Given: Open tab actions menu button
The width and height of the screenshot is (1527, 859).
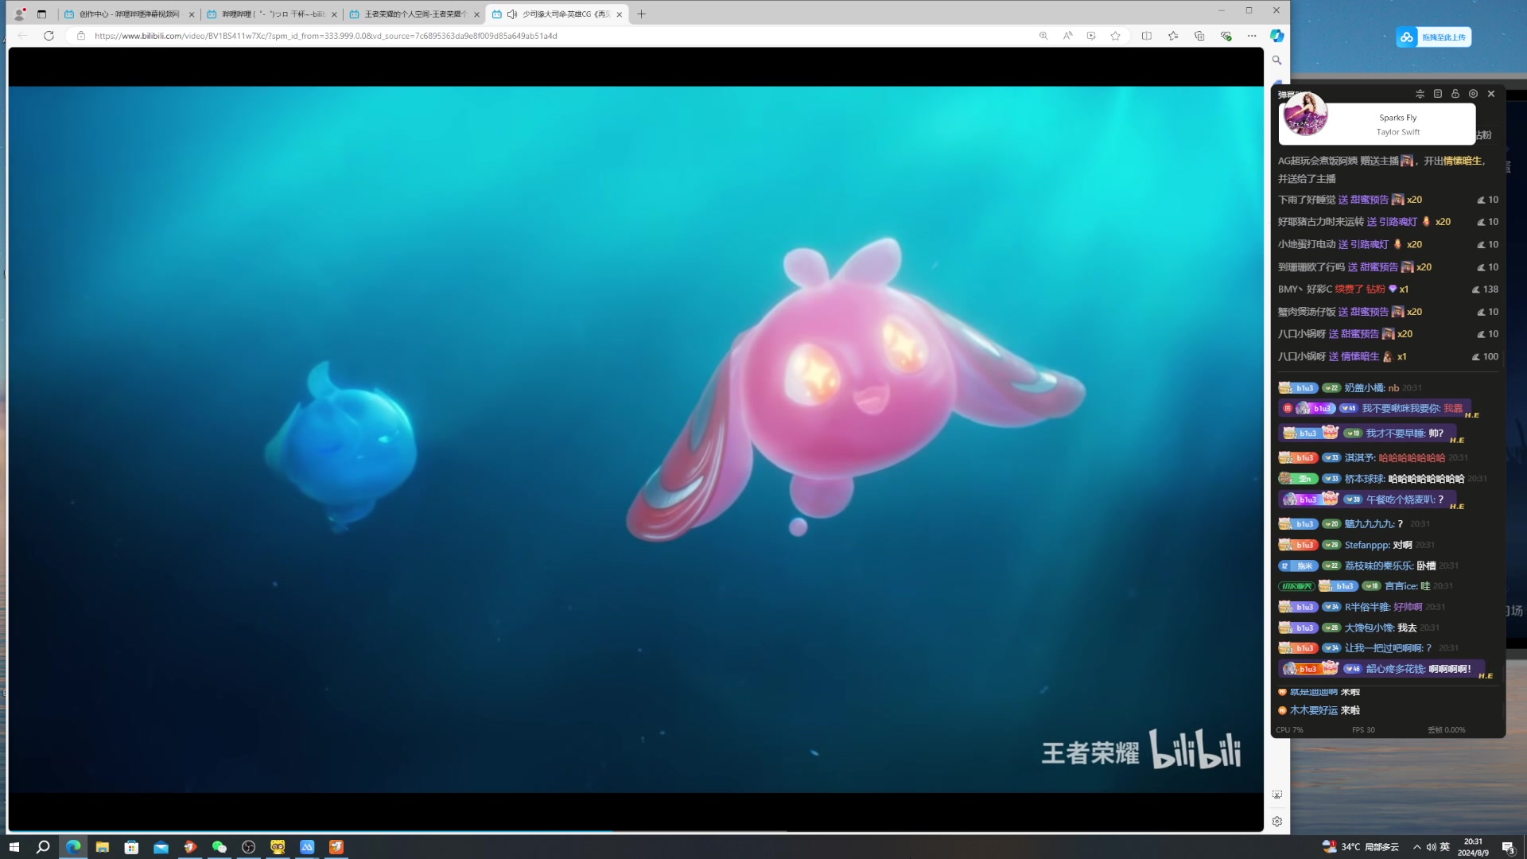Looking at the screenshot, I should point(41,14).
